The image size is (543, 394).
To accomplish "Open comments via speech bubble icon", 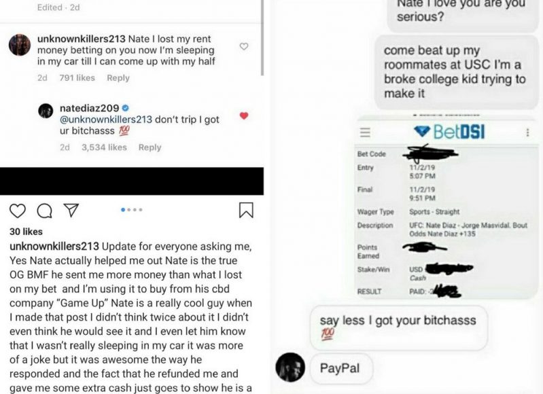I will coord(44,211).
